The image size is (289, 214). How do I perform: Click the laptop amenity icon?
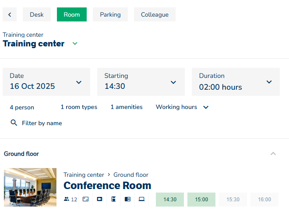(x=141, y=200)
